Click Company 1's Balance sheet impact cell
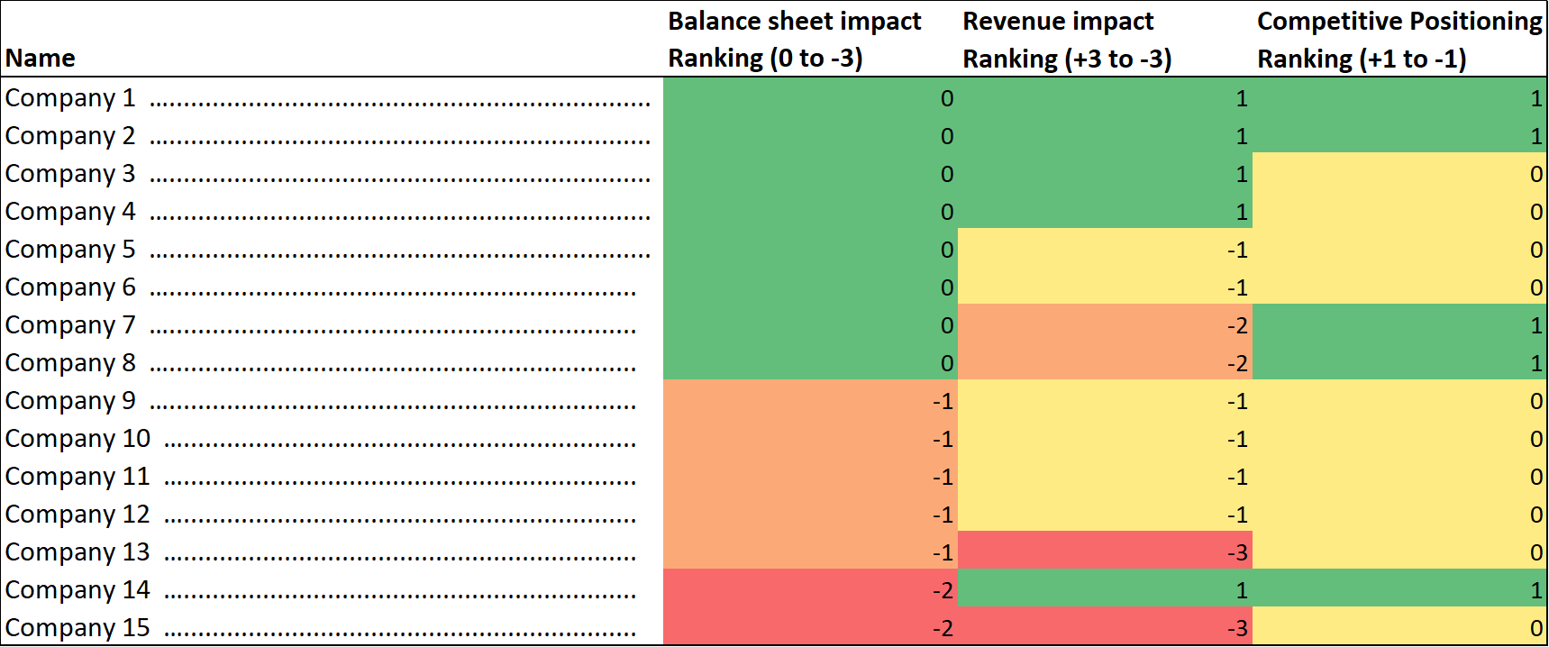The height and width of the screenshot is (647, 1549). [x=810, y=97]
